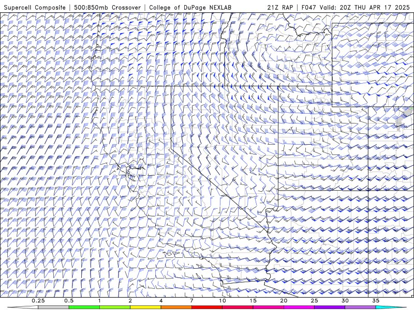414x310 pixels.
Task: Click the 21Z RAP model run label
Action: [280, 7]
